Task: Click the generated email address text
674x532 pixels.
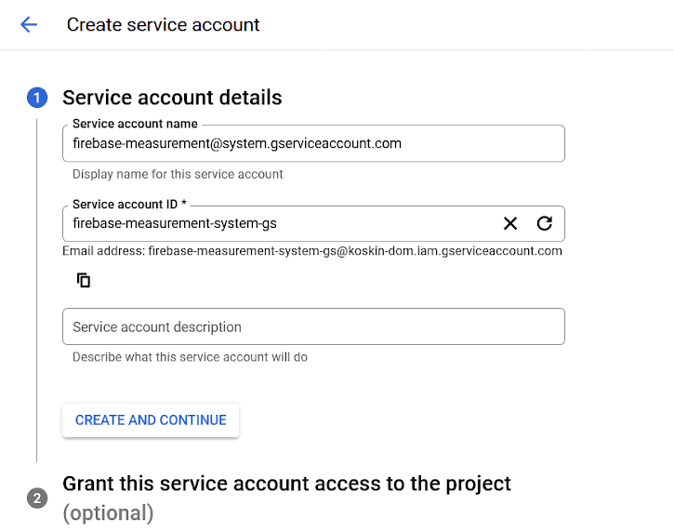Action: 355,251
